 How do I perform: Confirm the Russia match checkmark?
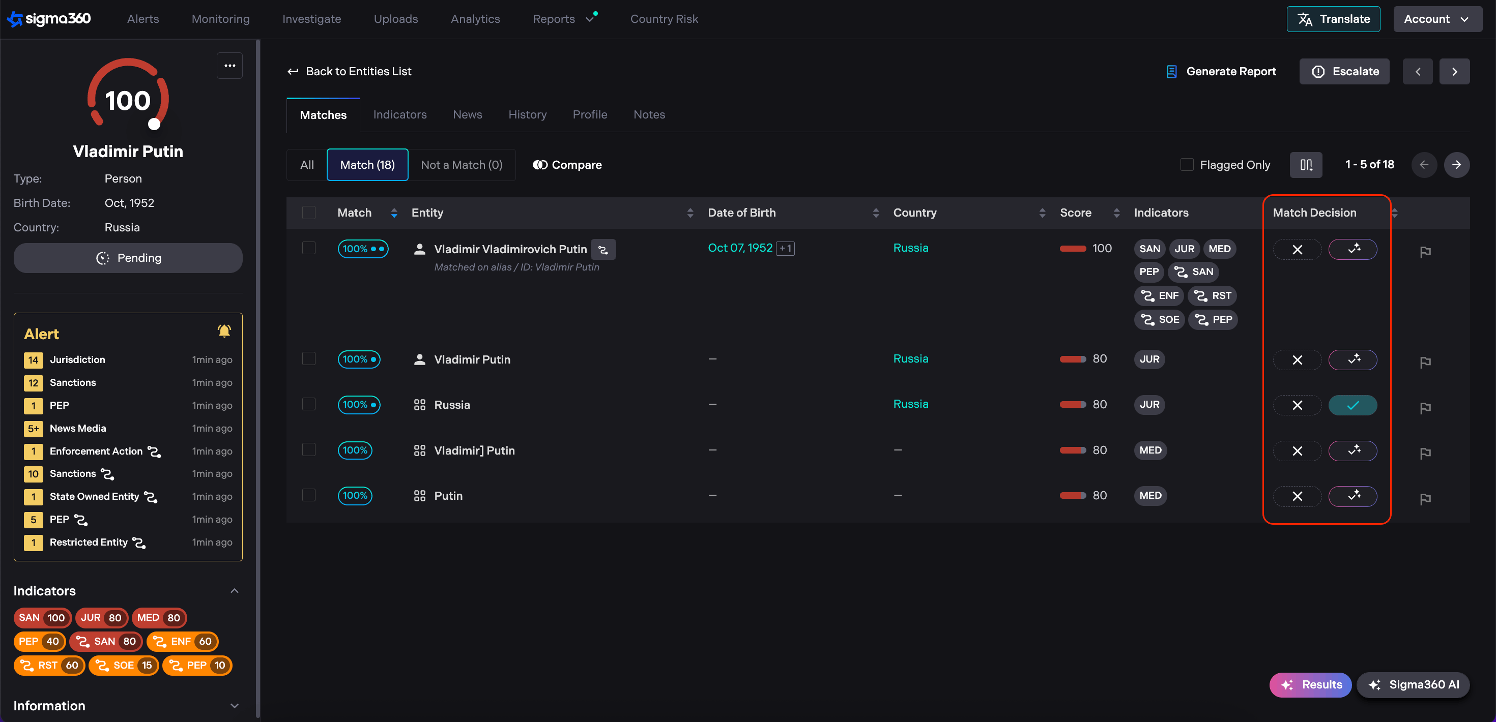pyautogui.click(x=1353, y=405)
